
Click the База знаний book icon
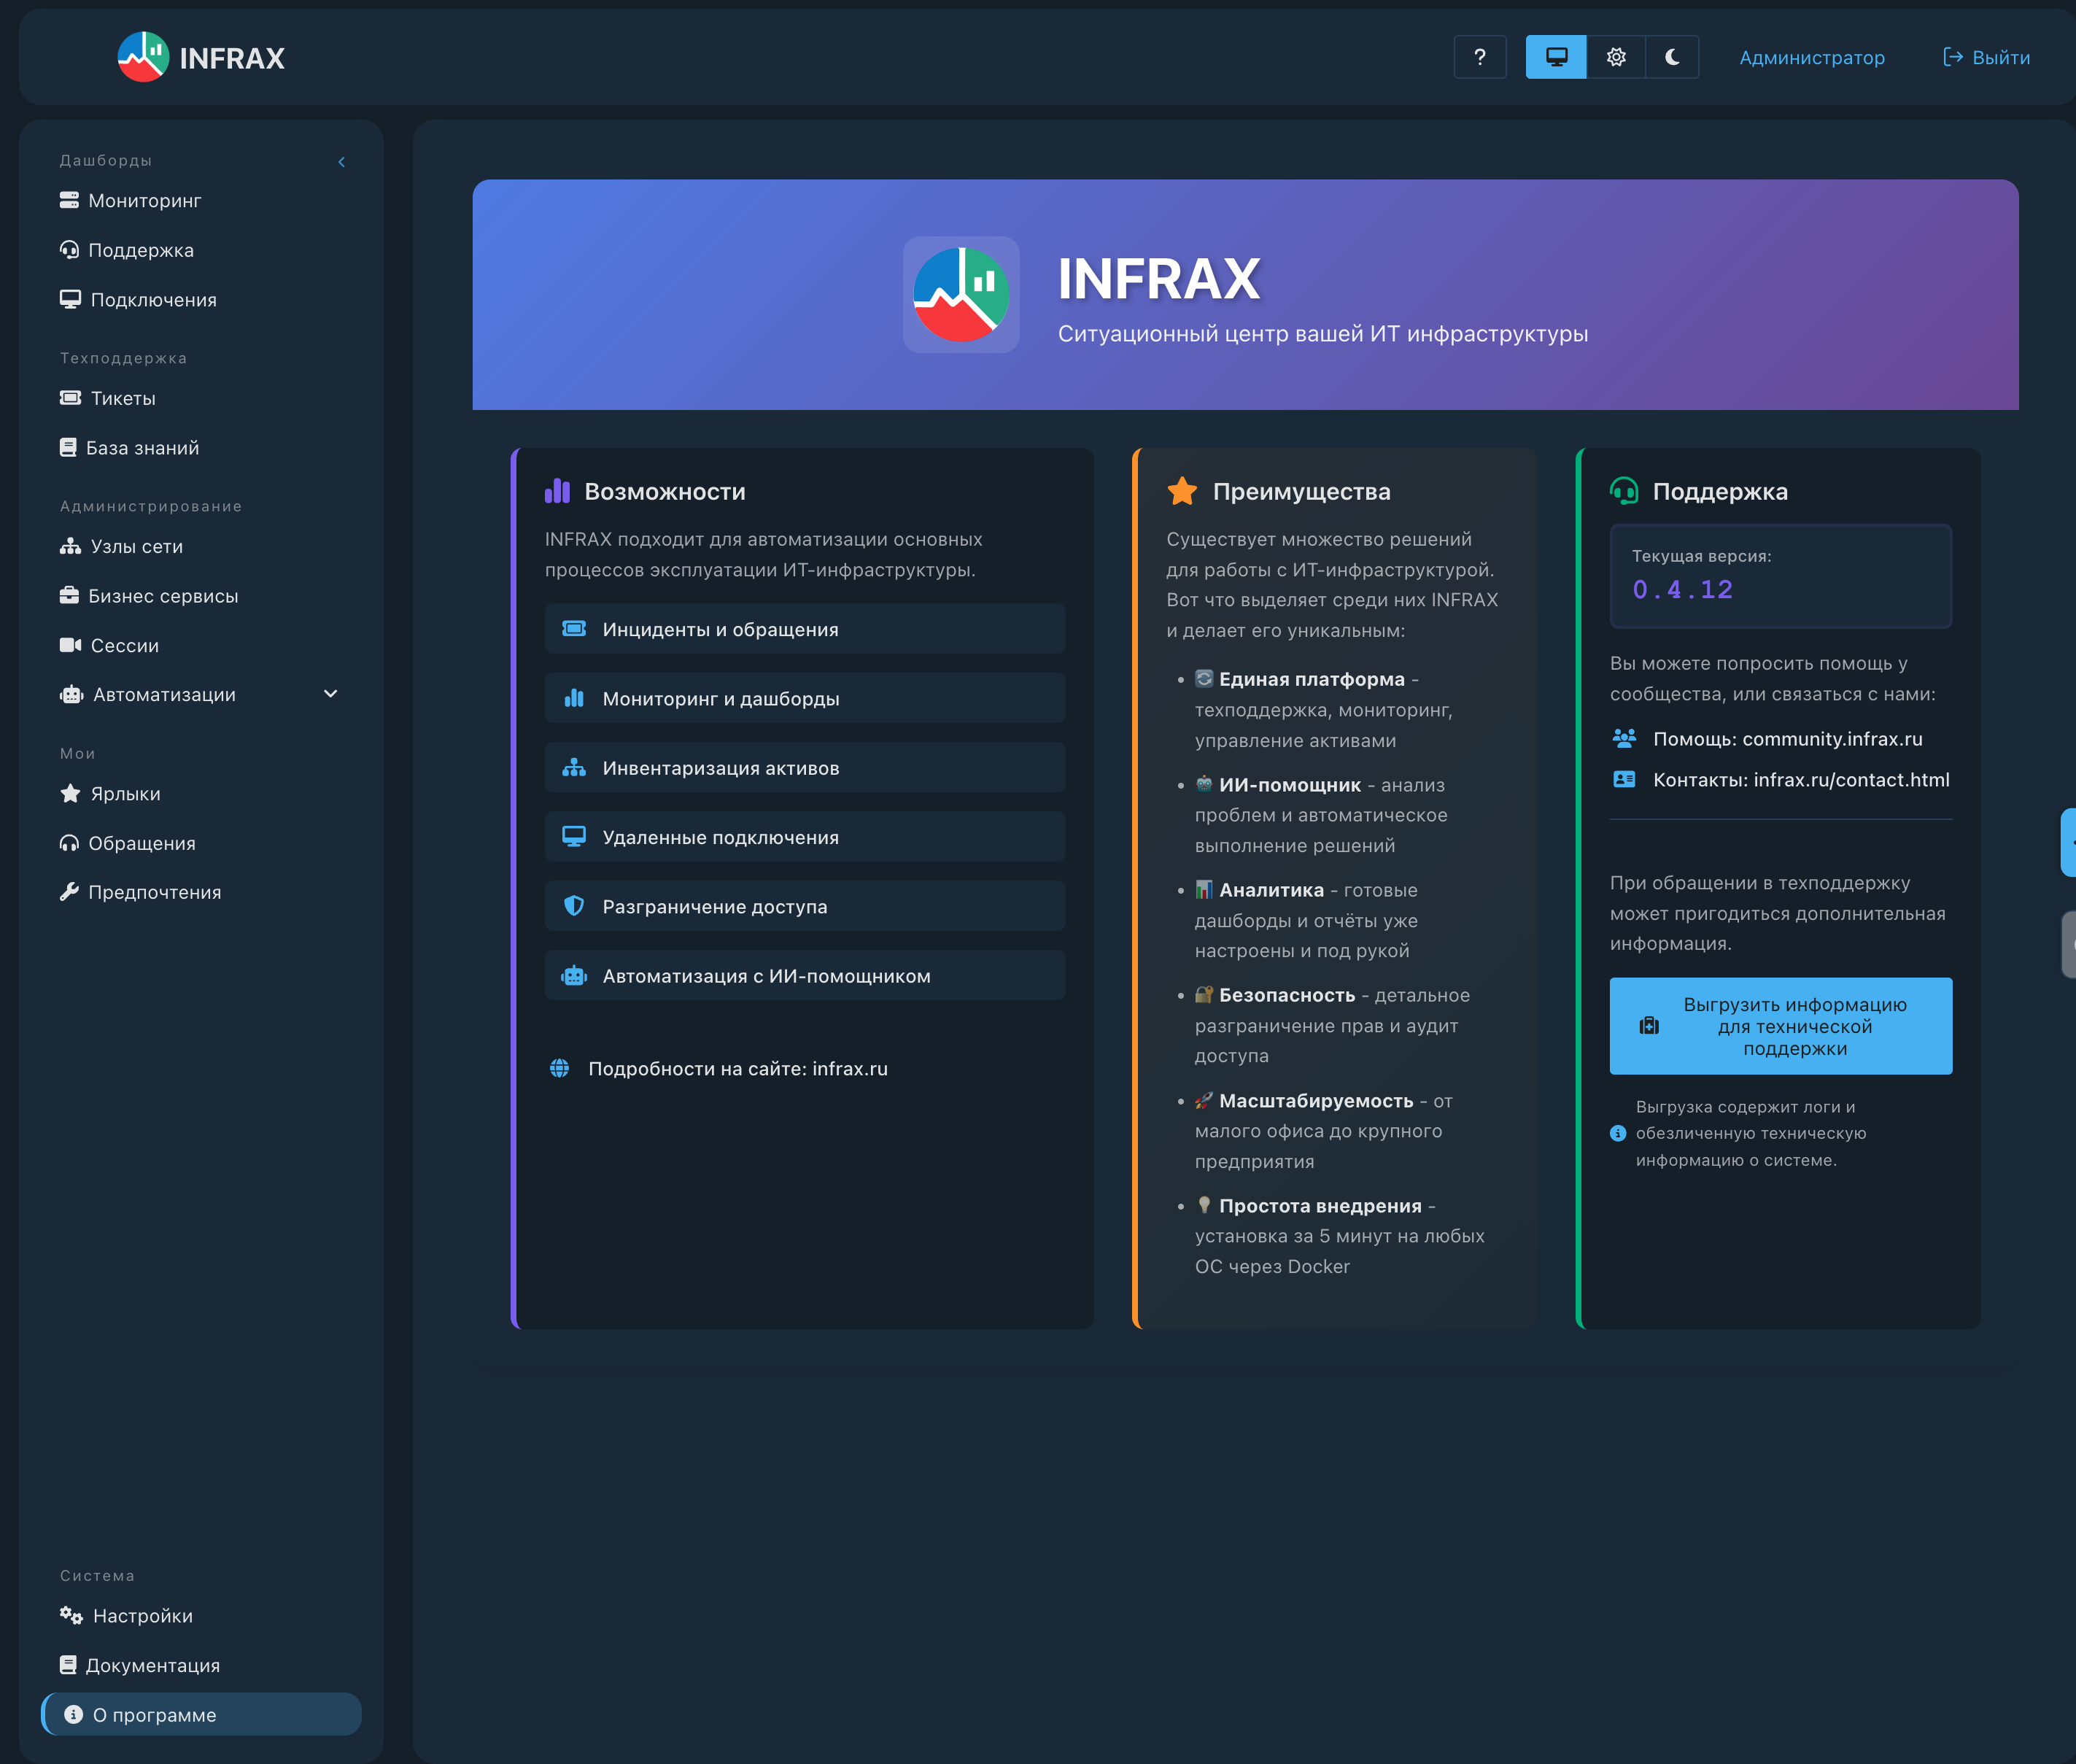tap(68, 447)
